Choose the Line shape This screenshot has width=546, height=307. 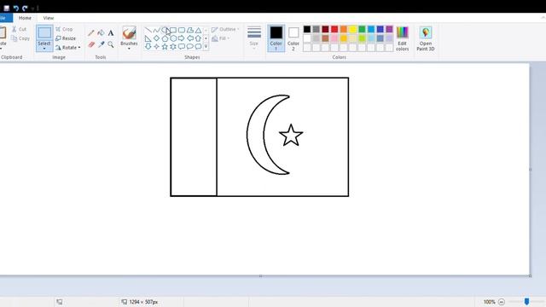pyautogui.click(x=148, y=31)
